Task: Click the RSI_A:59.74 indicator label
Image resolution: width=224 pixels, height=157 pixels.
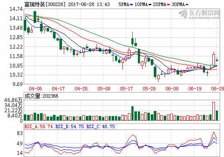Action: tap(38, 126)
